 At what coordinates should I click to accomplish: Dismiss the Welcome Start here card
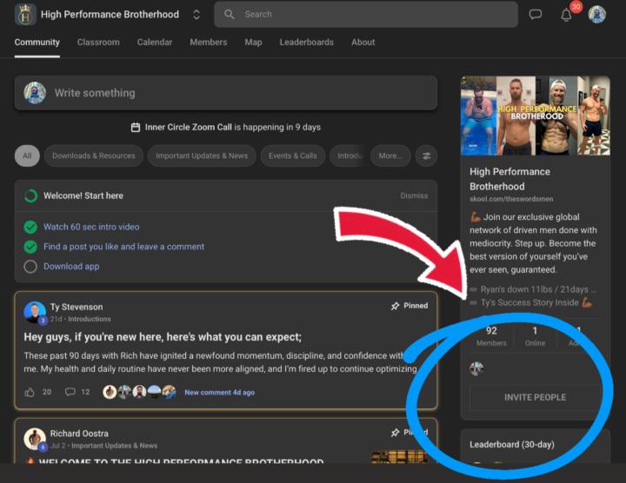click(414, 195)
